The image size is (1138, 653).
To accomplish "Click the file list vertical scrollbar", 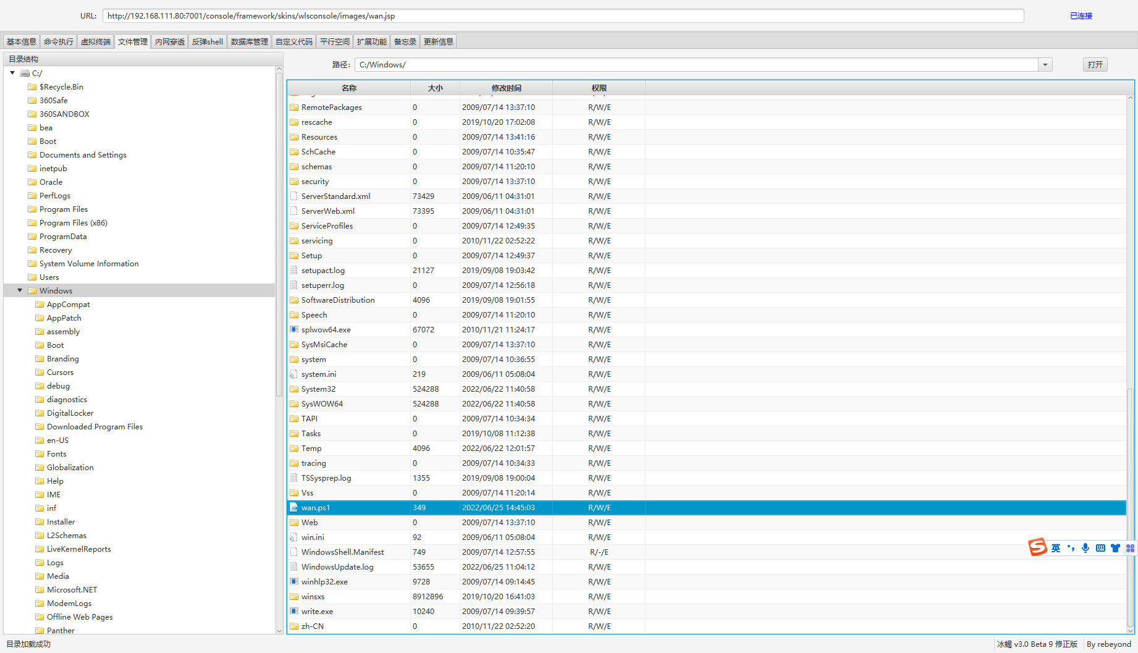I will tap(1131, 507).
